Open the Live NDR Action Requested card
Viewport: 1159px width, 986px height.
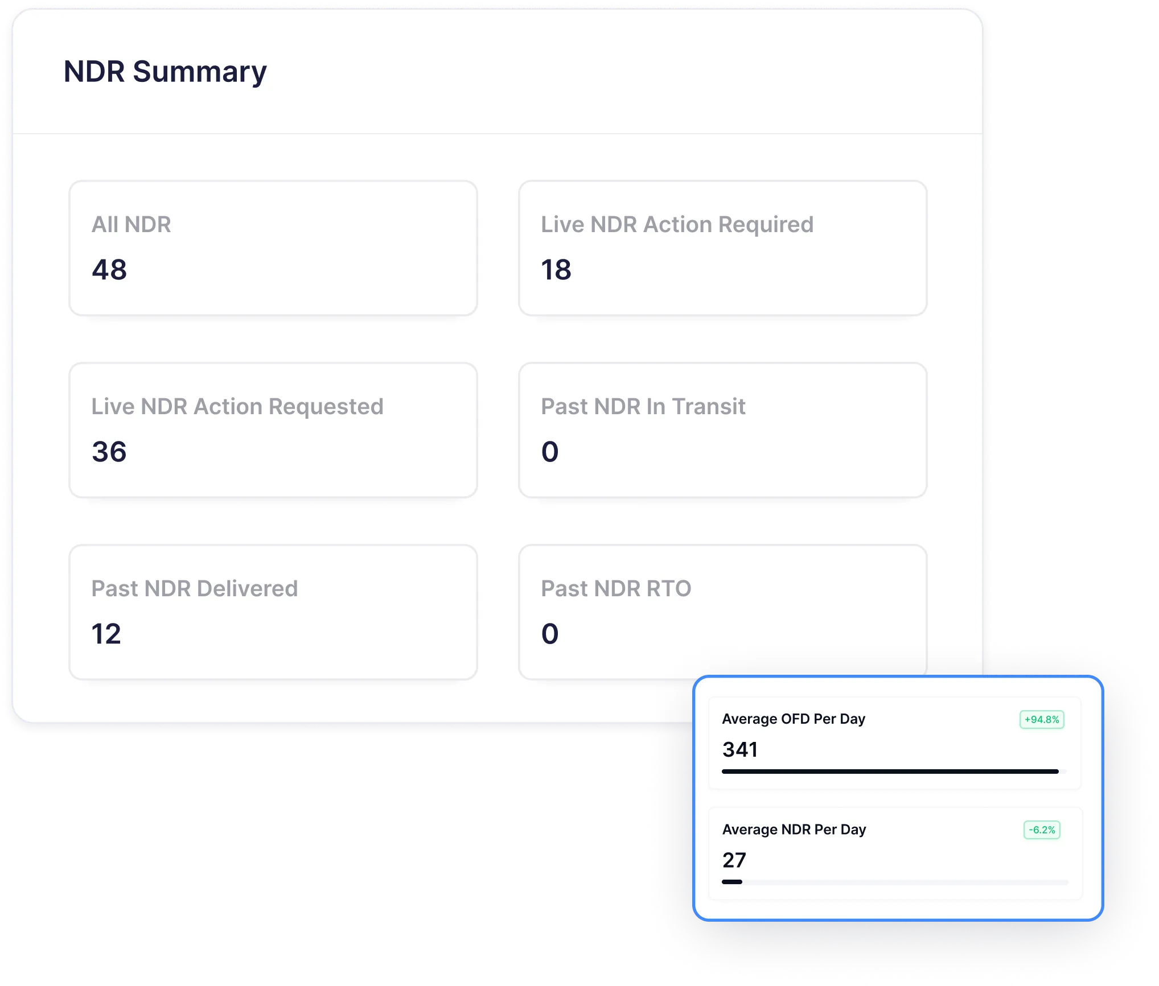pyautogui.click(x=273, y=430)
